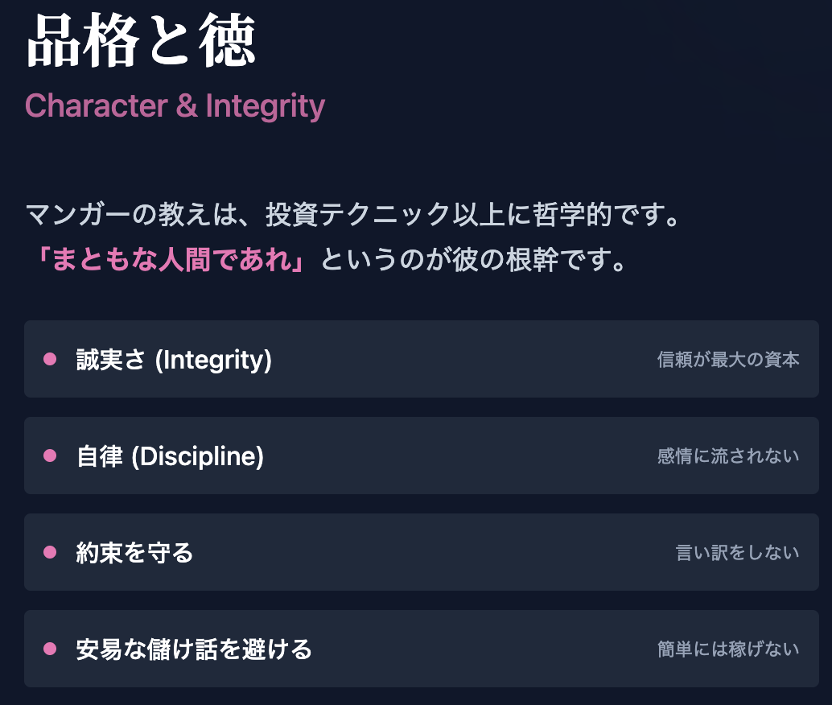Viewport: 832px width, 705px height.
Task: Click the pink dot next to 自律 (Discipline)
Action: click(x=50, y=456)
